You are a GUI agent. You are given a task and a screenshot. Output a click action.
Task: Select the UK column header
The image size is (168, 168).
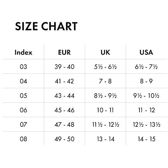(x=105, y=52)
